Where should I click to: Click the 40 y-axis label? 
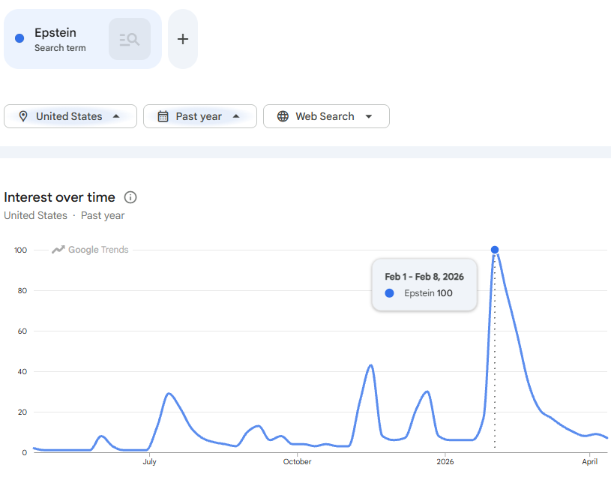point(22,372)
